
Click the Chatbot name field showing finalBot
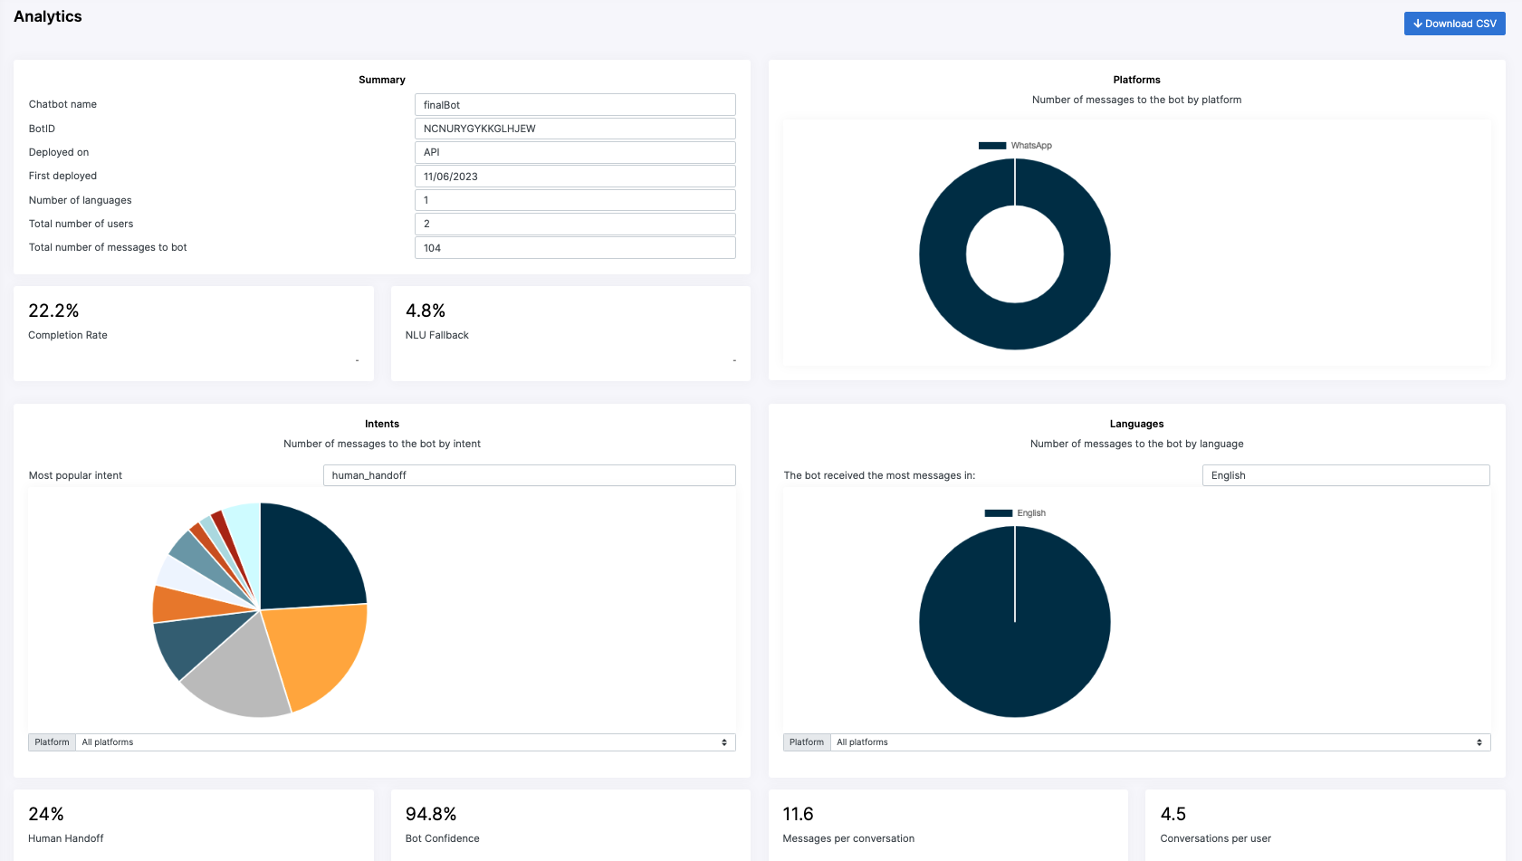point(575,105)
